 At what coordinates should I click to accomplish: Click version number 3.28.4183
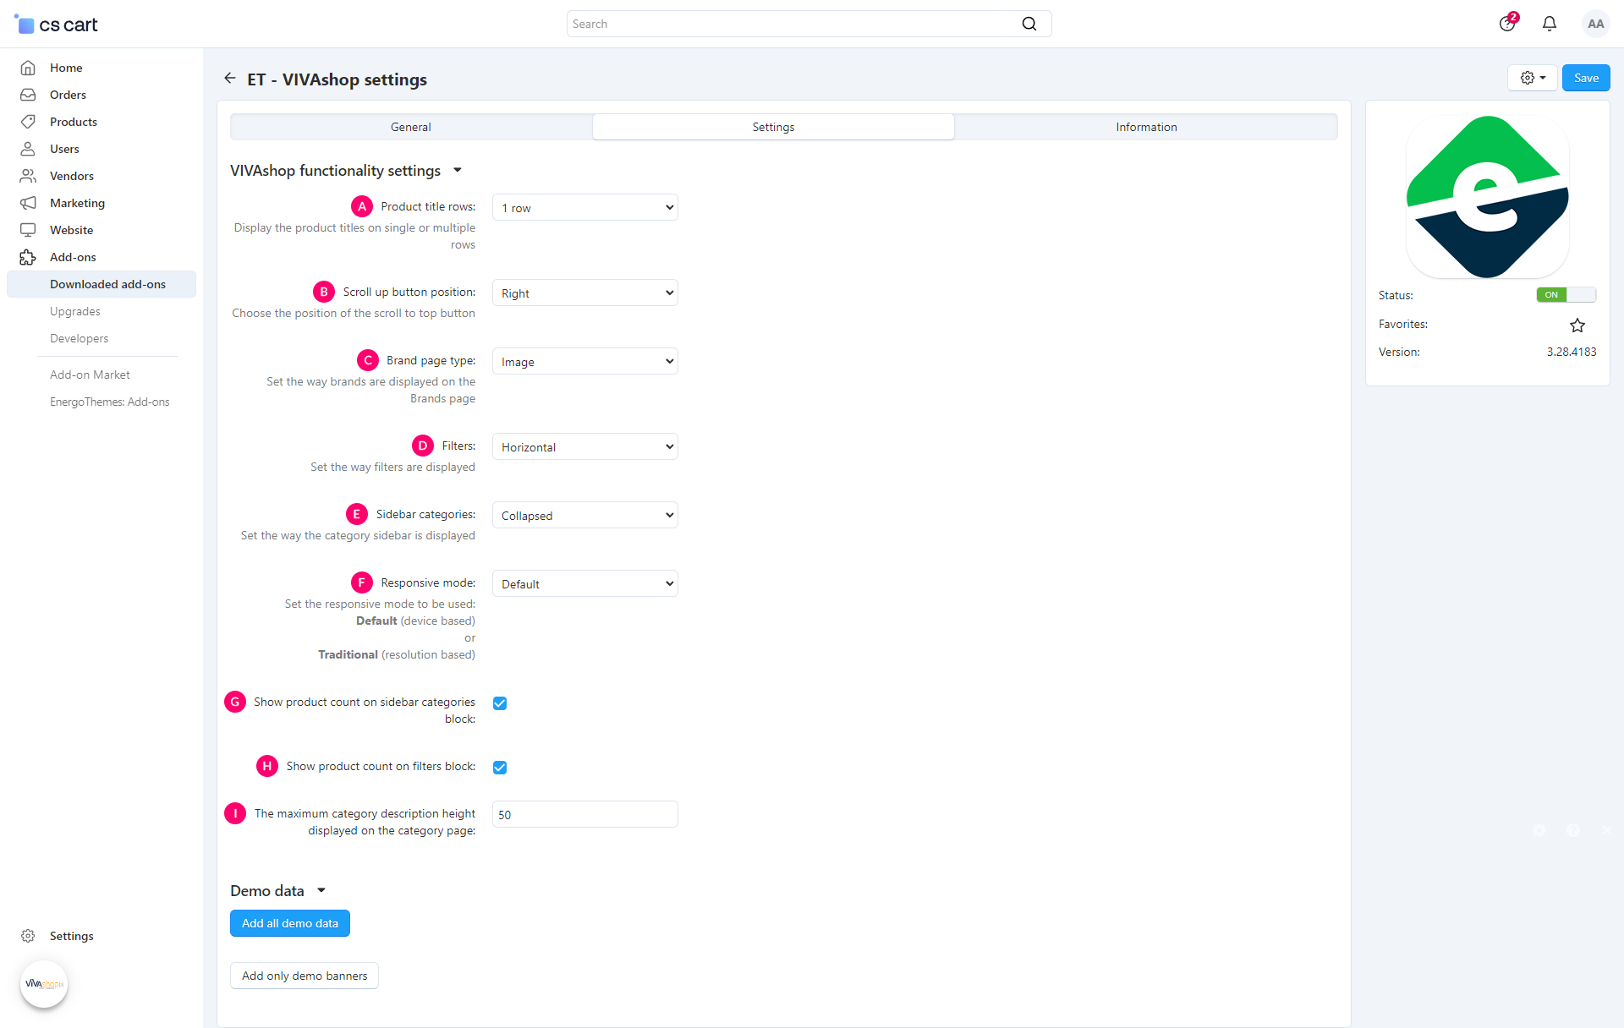(x=1572, y=352)
